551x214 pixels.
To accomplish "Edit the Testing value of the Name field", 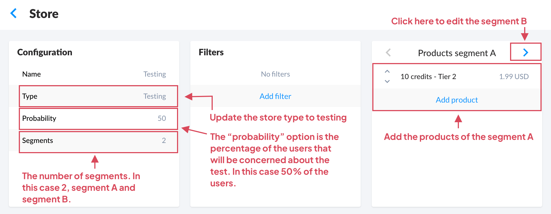I will 154,74.
